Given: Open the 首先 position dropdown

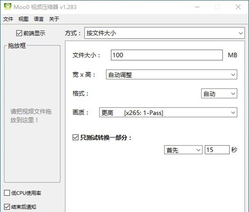Looking at the screenshot, I should click(x=183, y=150).
